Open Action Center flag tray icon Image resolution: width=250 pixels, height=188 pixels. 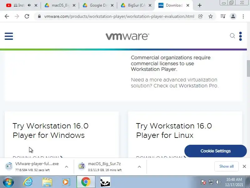click(203, 182)
